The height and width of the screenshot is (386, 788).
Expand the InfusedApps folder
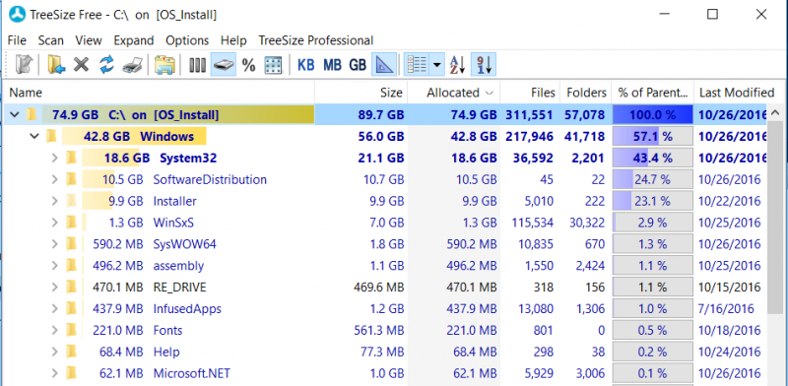55,308
